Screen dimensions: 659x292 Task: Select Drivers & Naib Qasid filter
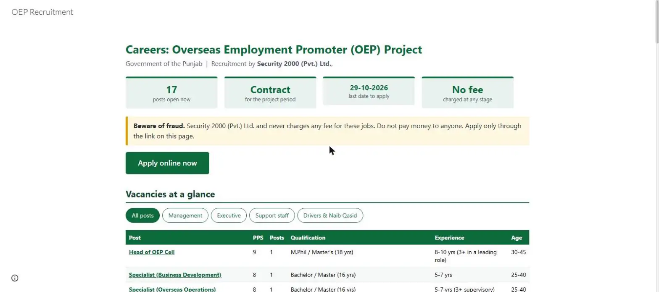point(330,216)
